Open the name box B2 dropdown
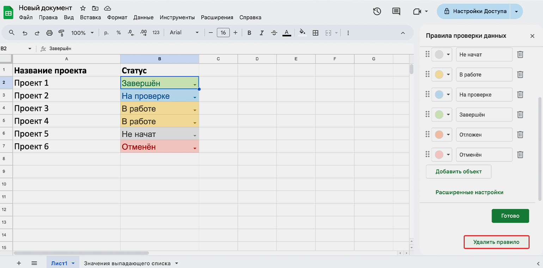This screenshot has width=543, height=268. [x=30, y=49]
